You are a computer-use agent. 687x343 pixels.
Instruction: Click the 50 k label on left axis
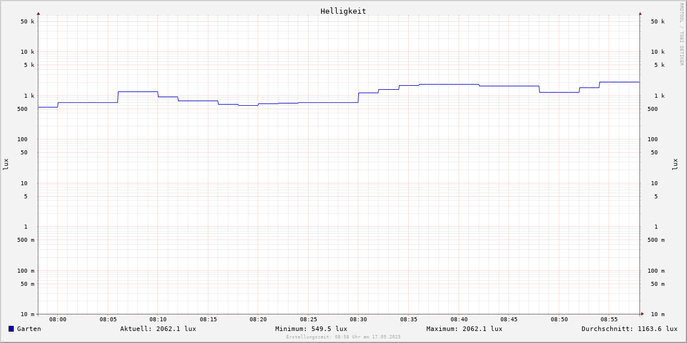tap(27, 22)
